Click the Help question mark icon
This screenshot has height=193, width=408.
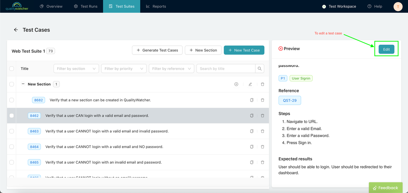(369, 6)
